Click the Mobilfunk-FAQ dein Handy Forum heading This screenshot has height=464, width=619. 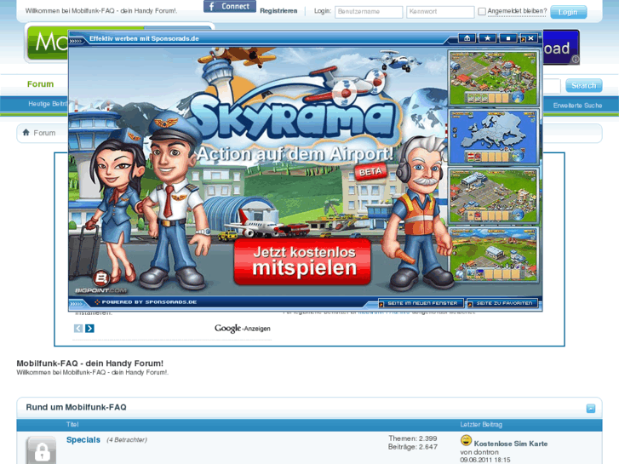click(x=89, y=364)
